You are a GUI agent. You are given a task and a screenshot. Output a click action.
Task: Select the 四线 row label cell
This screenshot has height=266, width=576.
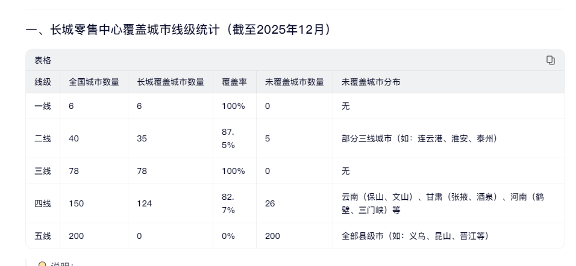pyautogui.click(x=43, y=203)
